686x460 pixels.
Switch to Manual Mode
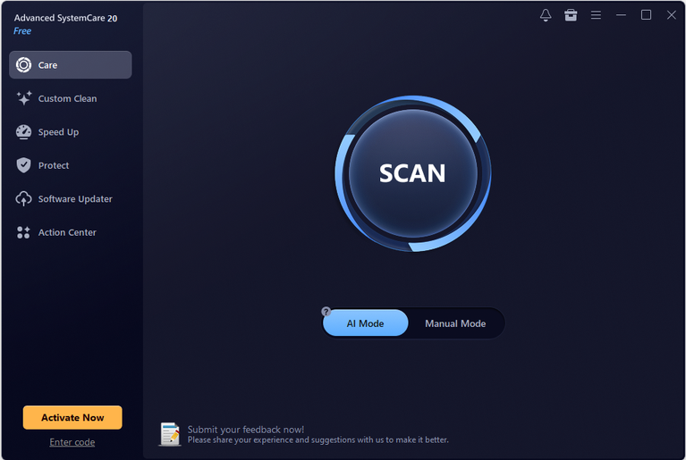click(x=455, y=323)
